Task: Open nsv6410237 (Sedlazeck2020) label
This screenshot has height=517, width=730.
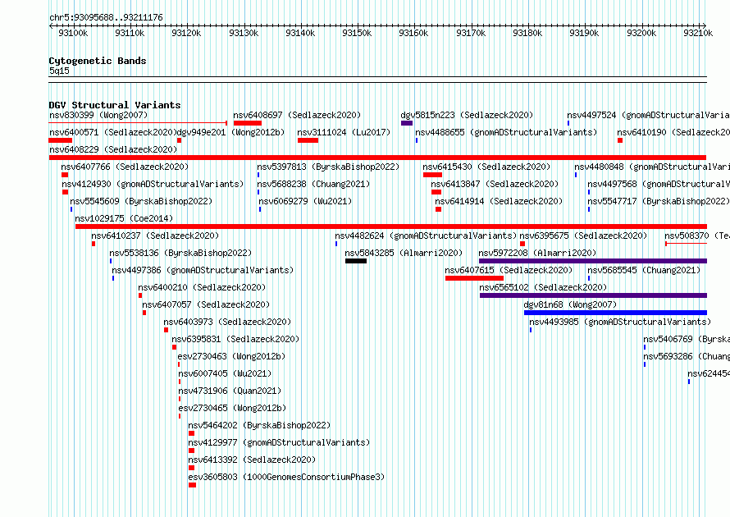Action: [x=155, y=236]
